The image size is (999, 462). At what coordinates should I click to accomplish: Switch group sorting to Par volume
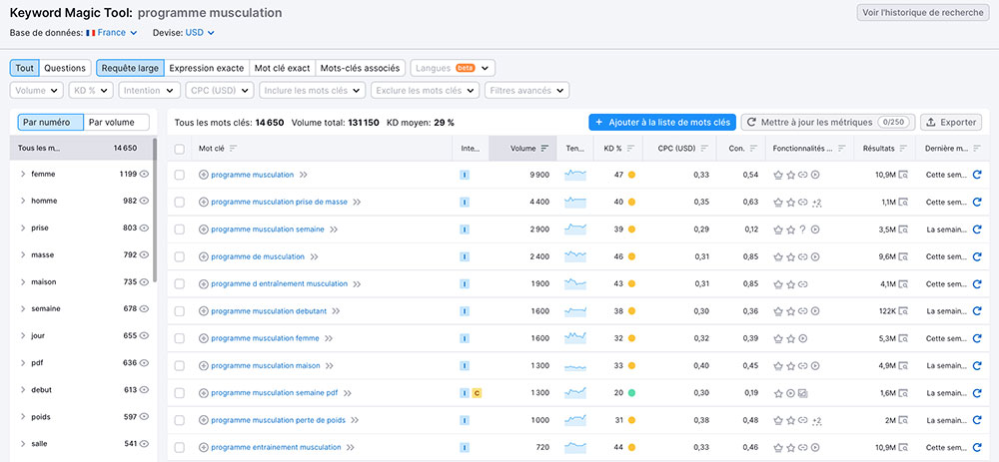coord(117,122)
